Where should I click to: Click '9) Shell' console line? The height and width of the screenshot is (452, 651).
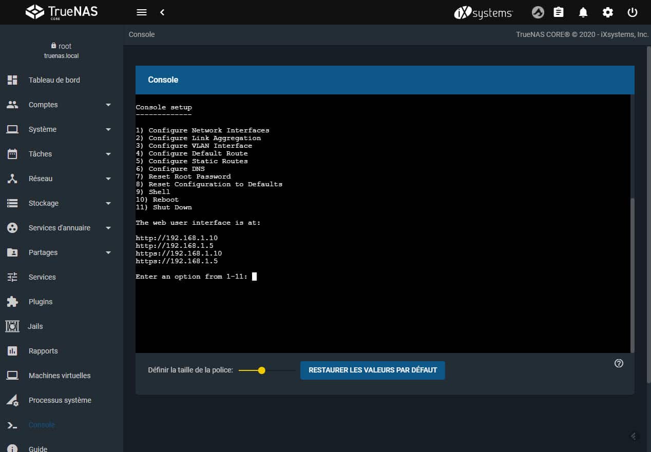[x=153, y=192]
